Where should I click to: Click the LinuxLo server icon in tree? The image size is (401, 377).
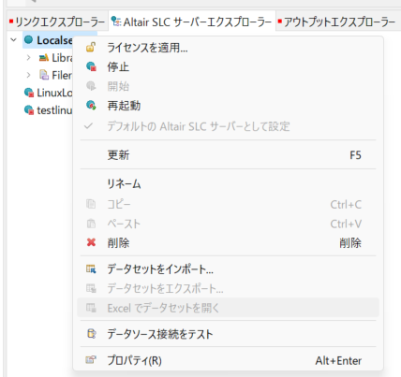coord(29,93)
